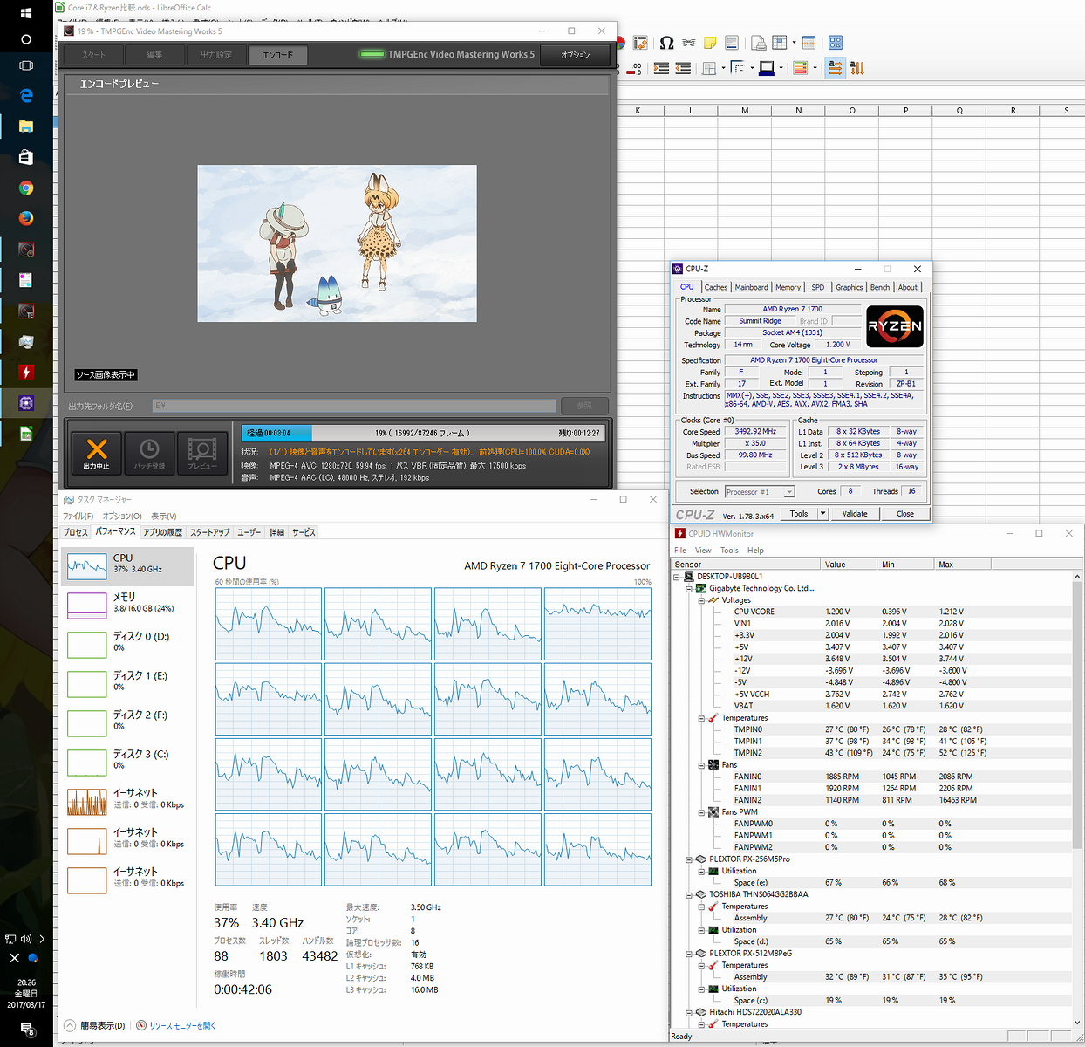Toggle left-to-right text direction icon in Calc
Viewport: 1085px width, 1047px height.
point(836,68)
